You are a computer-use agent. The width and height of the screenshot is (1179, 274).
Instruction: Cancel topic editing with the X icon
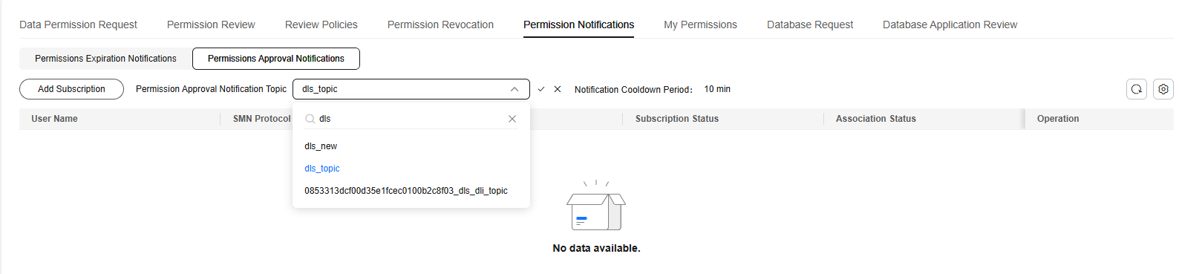(x=558, y=89)
